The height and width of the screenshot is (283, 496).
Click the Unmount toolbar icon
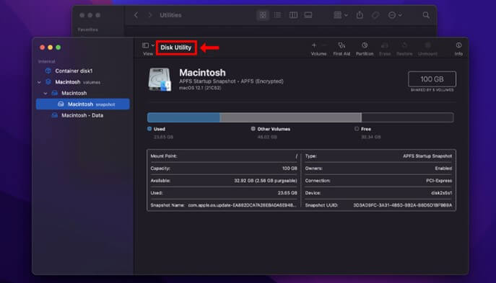pos(427,45)
